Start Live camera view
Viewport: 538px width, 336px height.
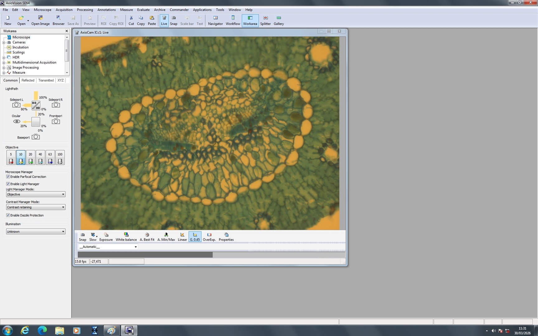164,20
